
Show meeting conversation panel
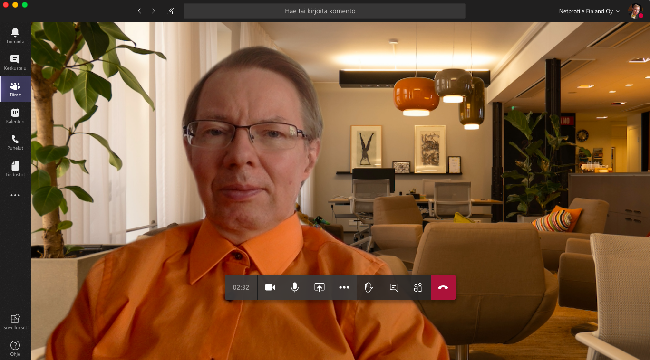tap(394, 287)
